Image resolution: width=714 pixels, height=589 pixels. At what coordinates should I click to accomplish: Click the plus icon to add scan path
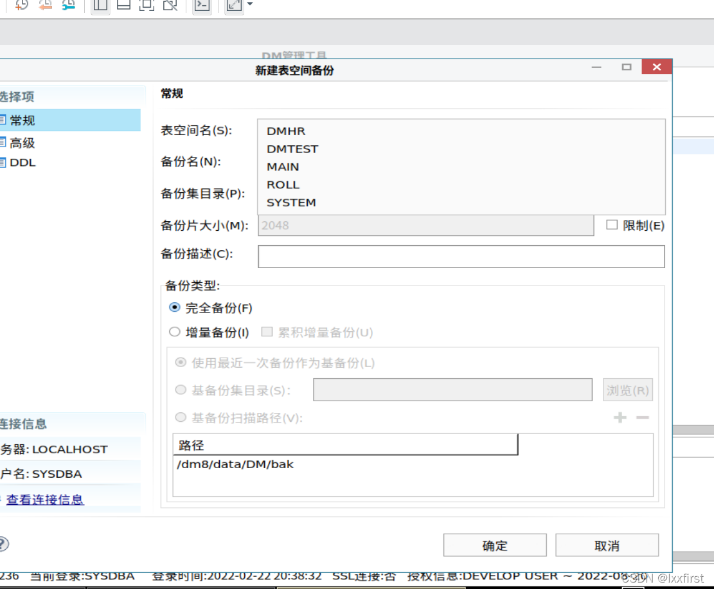[x=620, y=417]
